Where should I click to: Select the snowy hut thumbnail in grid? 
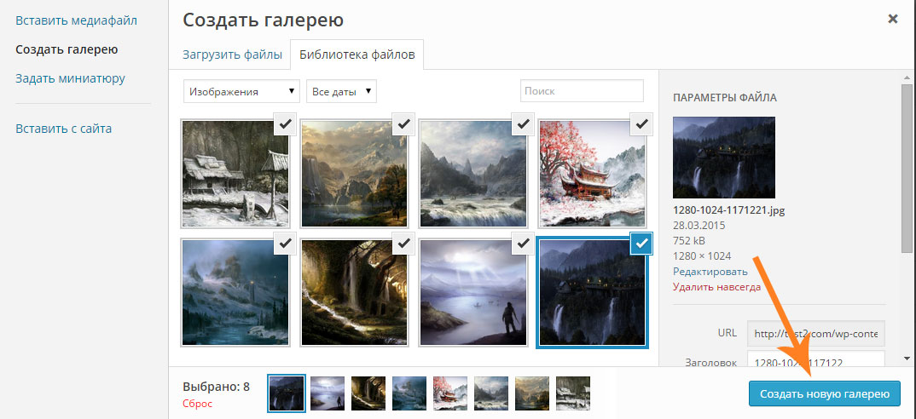click(x=235, y=174)
